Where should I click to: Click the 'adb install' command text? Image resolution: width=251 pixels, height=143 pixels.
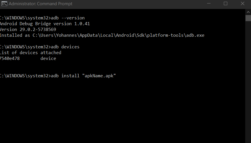(65, 76)
